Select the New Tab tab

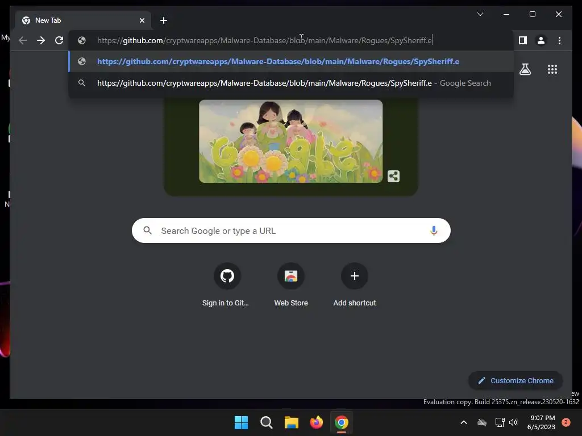click(83, 20)
